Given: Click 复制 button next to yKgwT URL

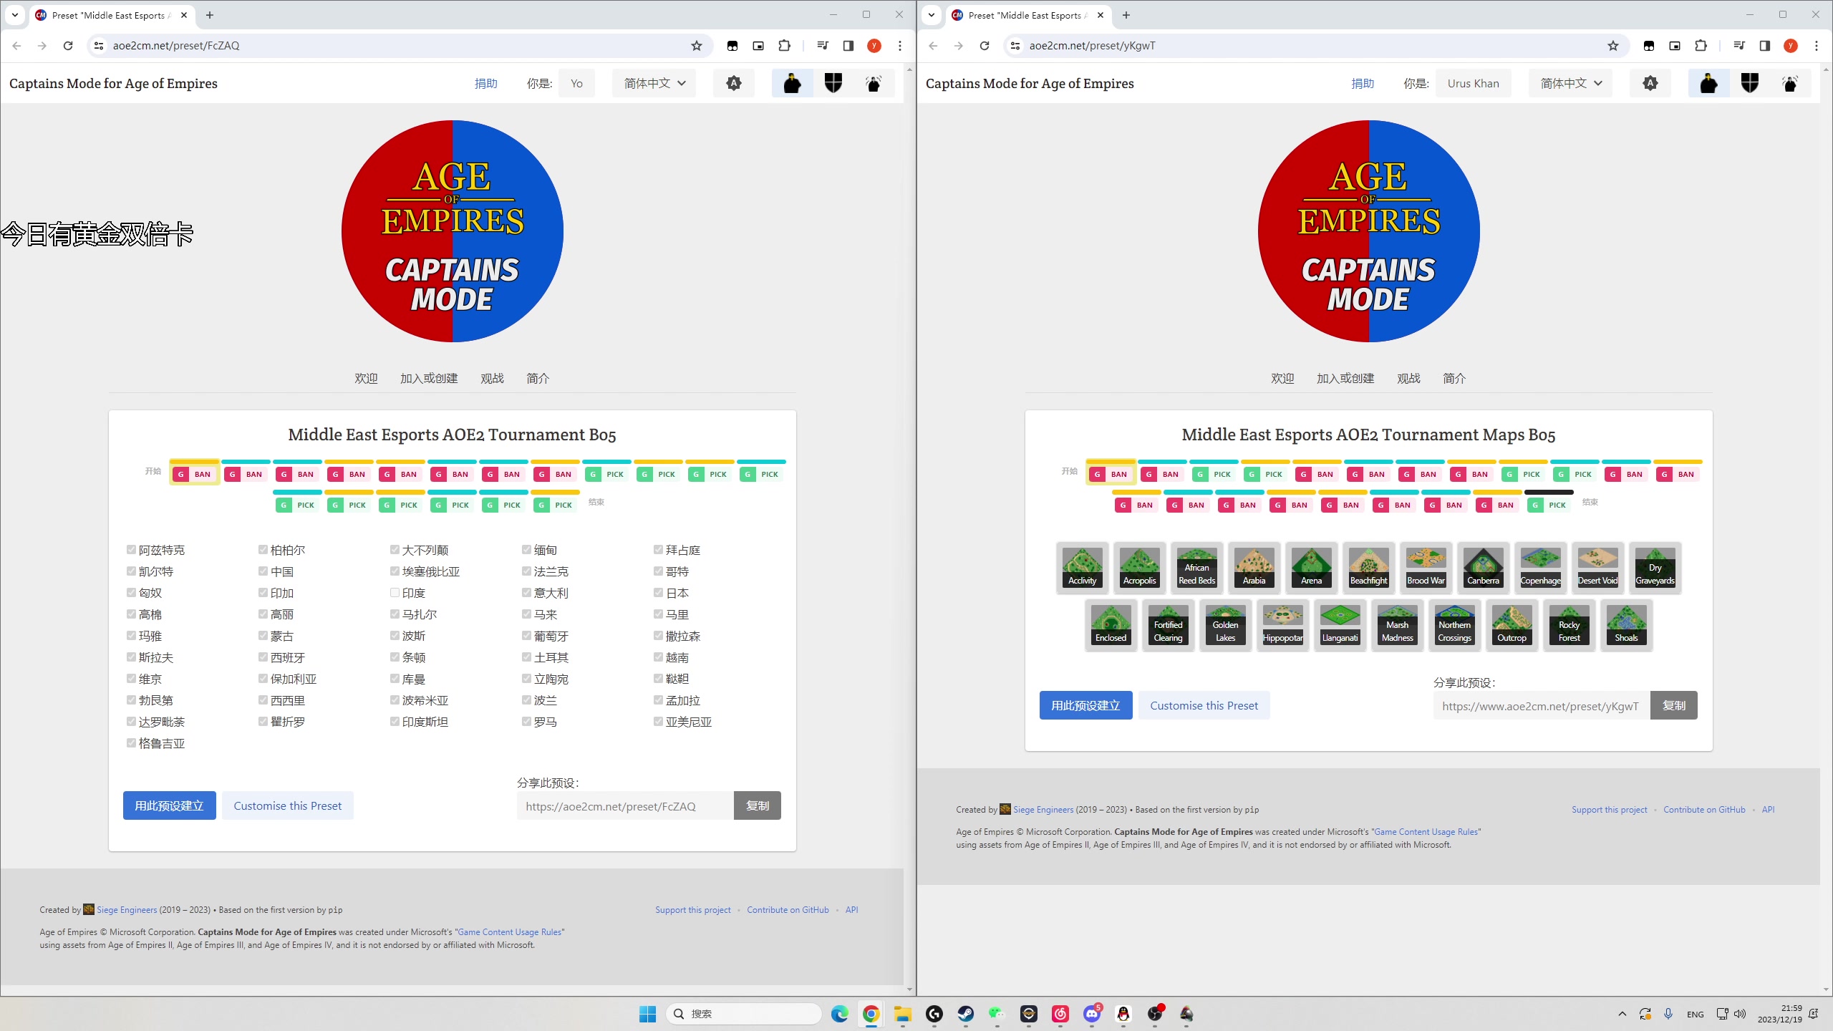Looking at the screenshot, I should 1673,705.
